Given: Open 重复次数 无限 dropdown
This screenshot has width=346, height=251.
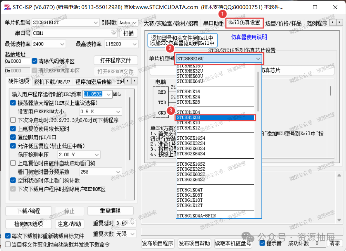Looking at the screenshot, I should pyautogui.click(x=125, y=234).
